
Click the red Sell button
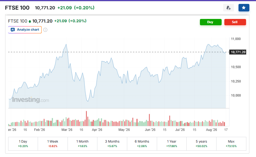[x=235, y=22]
